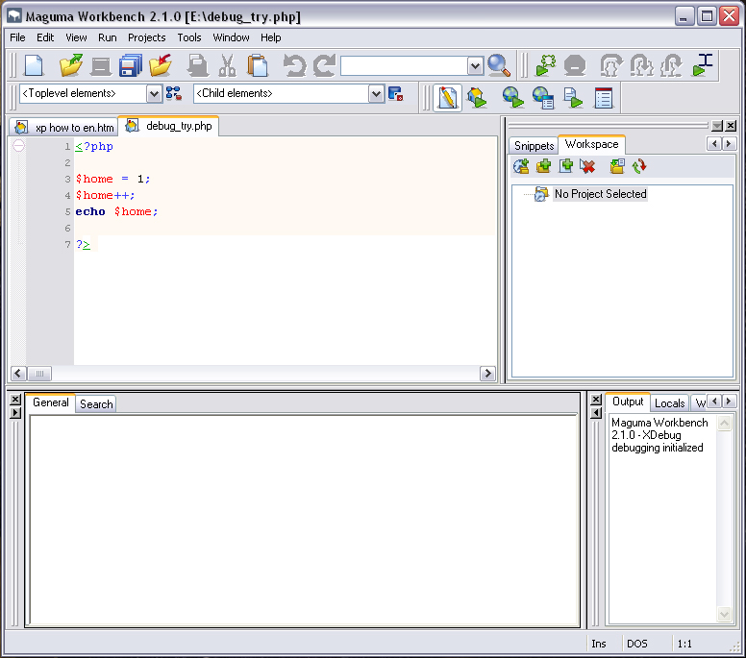Open the Run menu
Viewport: 746px width, 658px height.
[x=108, y=37]
